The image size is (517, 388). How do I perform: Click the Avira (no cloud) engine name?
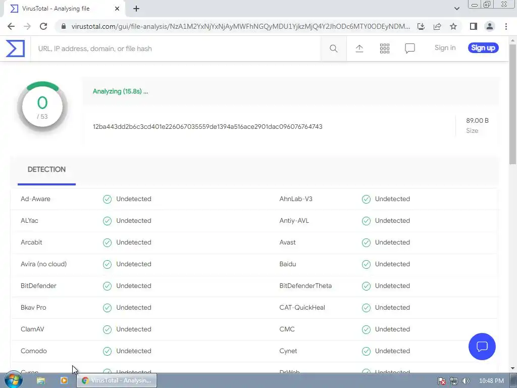(x=43, y=264)
